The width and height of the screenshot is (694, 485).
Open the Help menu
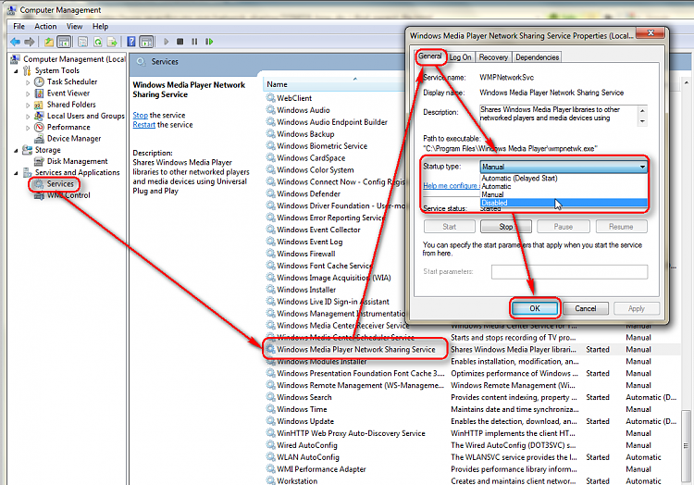[101, 27]
